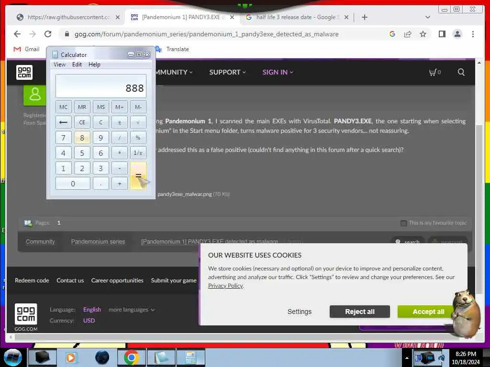Click the Calculator square root button
Image resolution: width=490 pixels, height=367 pixels.
point(138,122)
